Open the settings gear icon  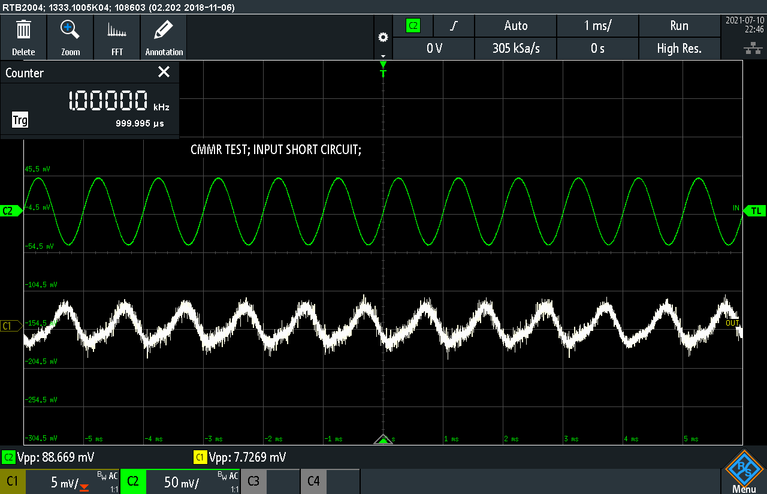tap(383, 37)
